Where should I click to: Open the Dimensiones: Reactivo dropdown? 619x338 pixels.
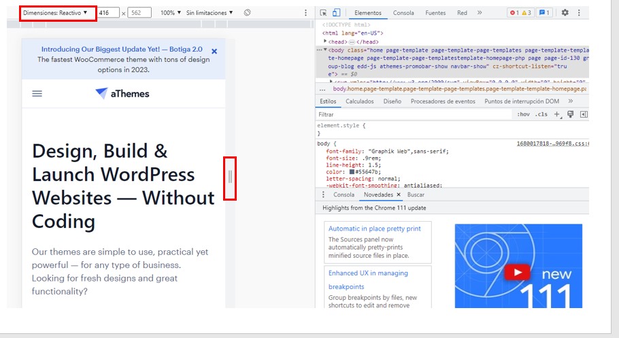click(x=55, y=13)
